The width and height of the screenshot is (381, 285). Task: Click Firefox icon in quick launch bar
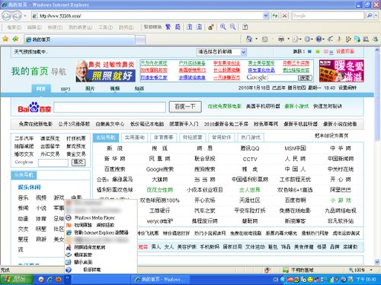59,280
